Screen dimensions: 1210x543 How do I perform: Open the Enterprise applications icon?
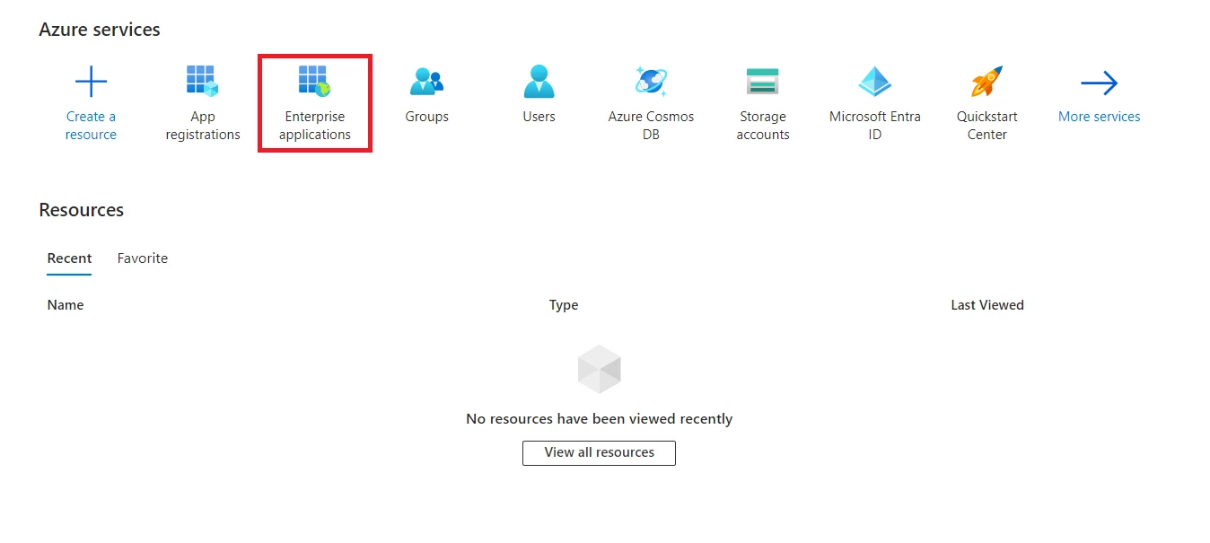314,81
